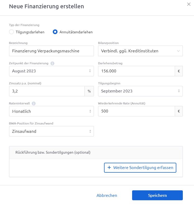Open the Bilanzposition dropdown

pos(140,51)
